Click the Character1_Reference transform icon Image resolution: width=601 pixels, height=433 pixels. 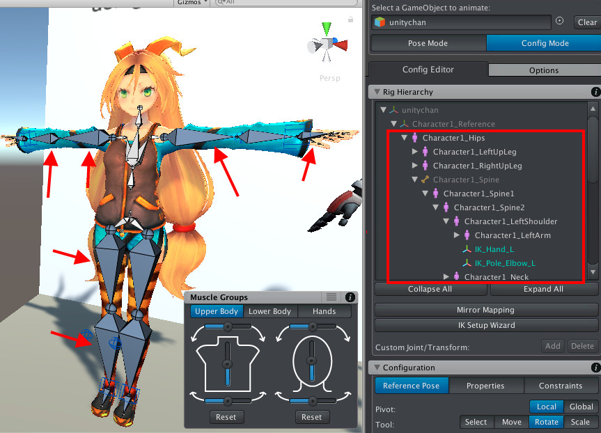[x=405, y=124]
